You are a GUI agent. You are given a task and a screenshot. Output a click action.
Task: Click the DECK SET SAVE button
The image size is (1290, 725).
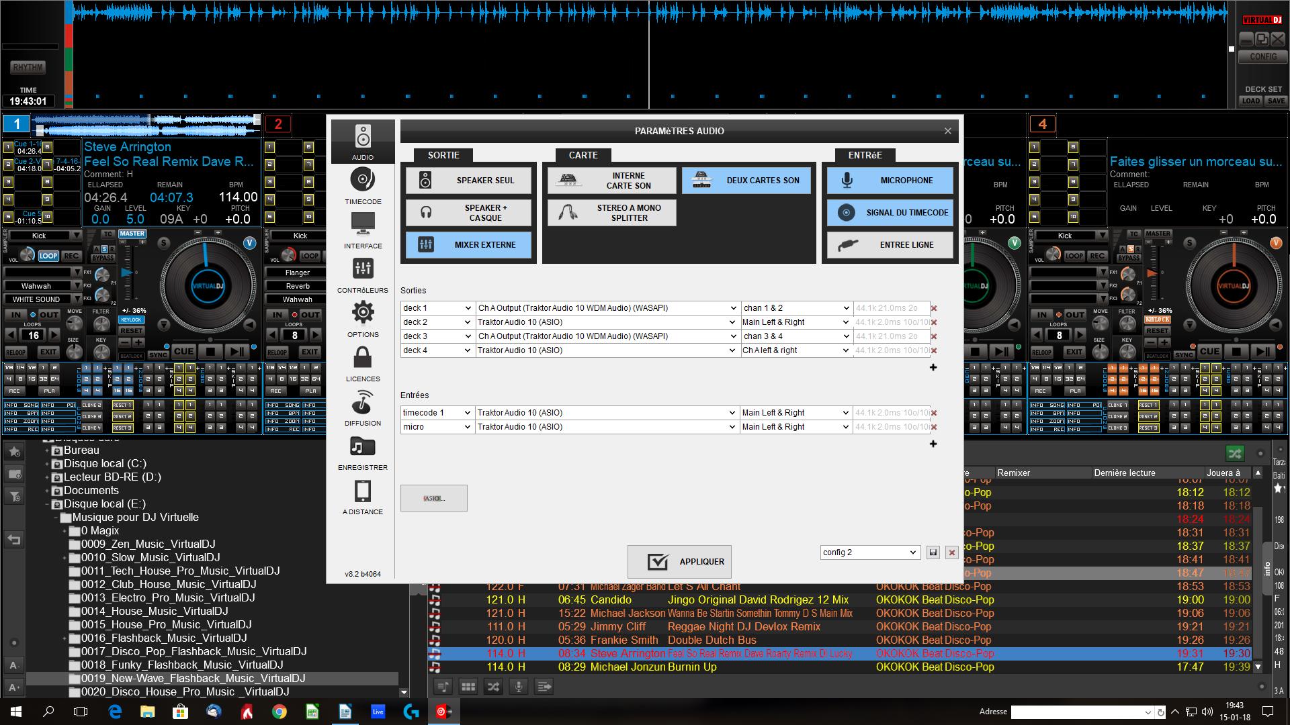1275,101
